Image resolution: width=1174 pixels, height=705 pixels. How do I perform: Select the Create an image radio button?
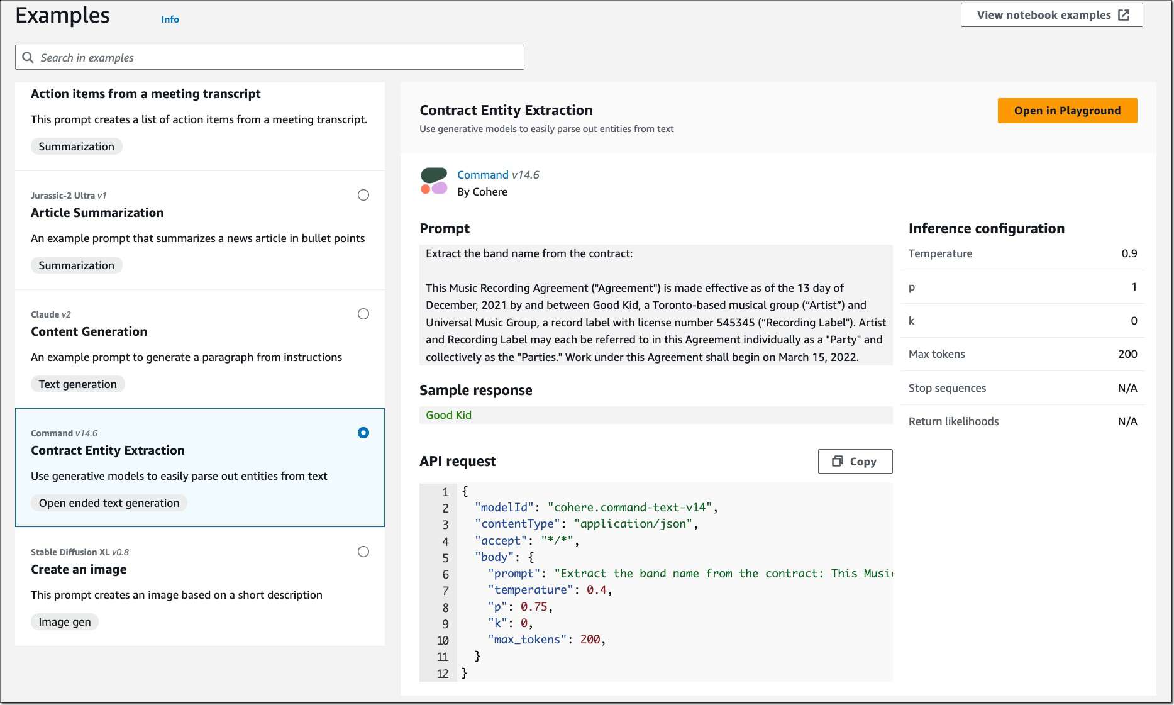pos(363,552)
